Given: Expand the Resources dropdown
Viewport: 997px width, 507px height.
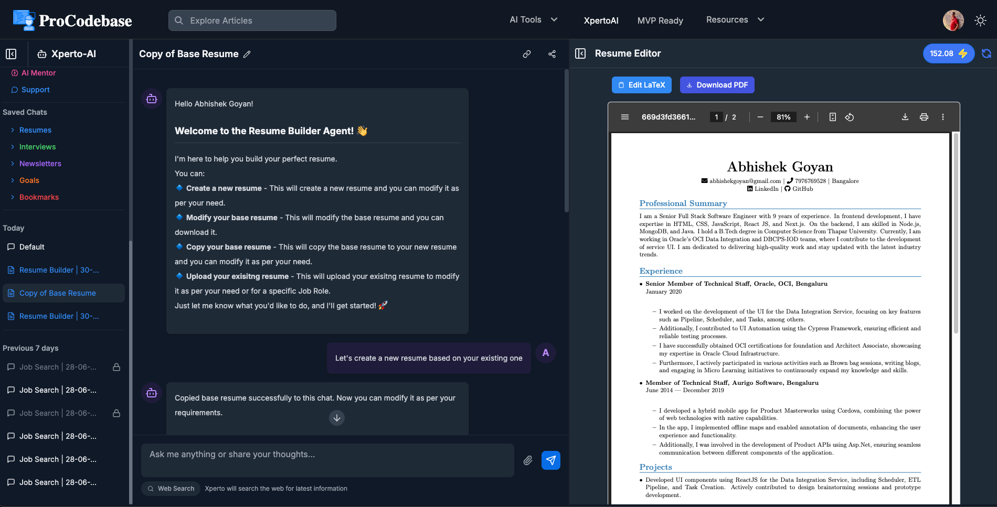Looking at the screenshot, I should click(735, 20).
